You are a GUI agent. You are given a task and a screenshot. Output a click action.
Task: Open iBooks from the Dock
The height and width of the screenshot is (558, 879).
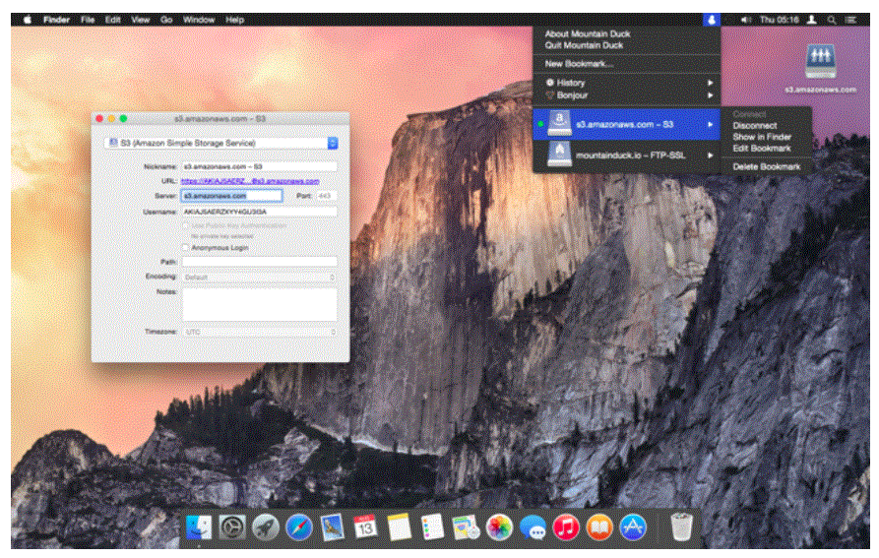[599, 527]
